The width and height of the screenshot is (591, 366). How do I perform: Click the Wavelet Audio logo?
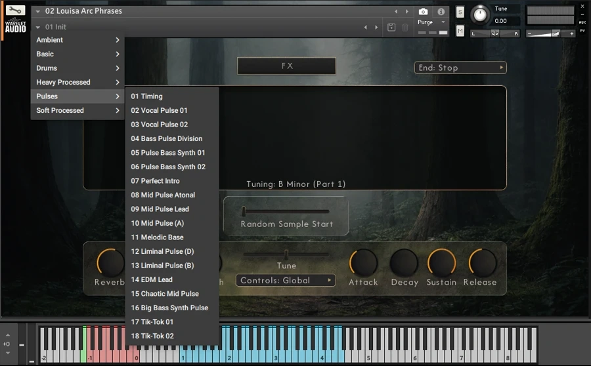[16, 25]
